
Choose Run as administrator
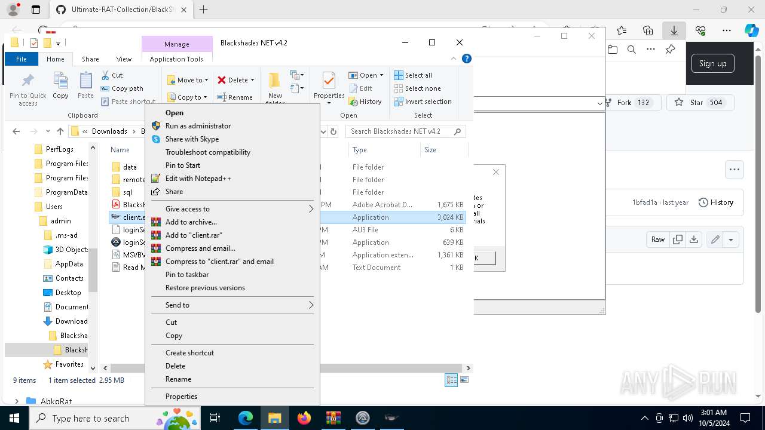point(232,126)
